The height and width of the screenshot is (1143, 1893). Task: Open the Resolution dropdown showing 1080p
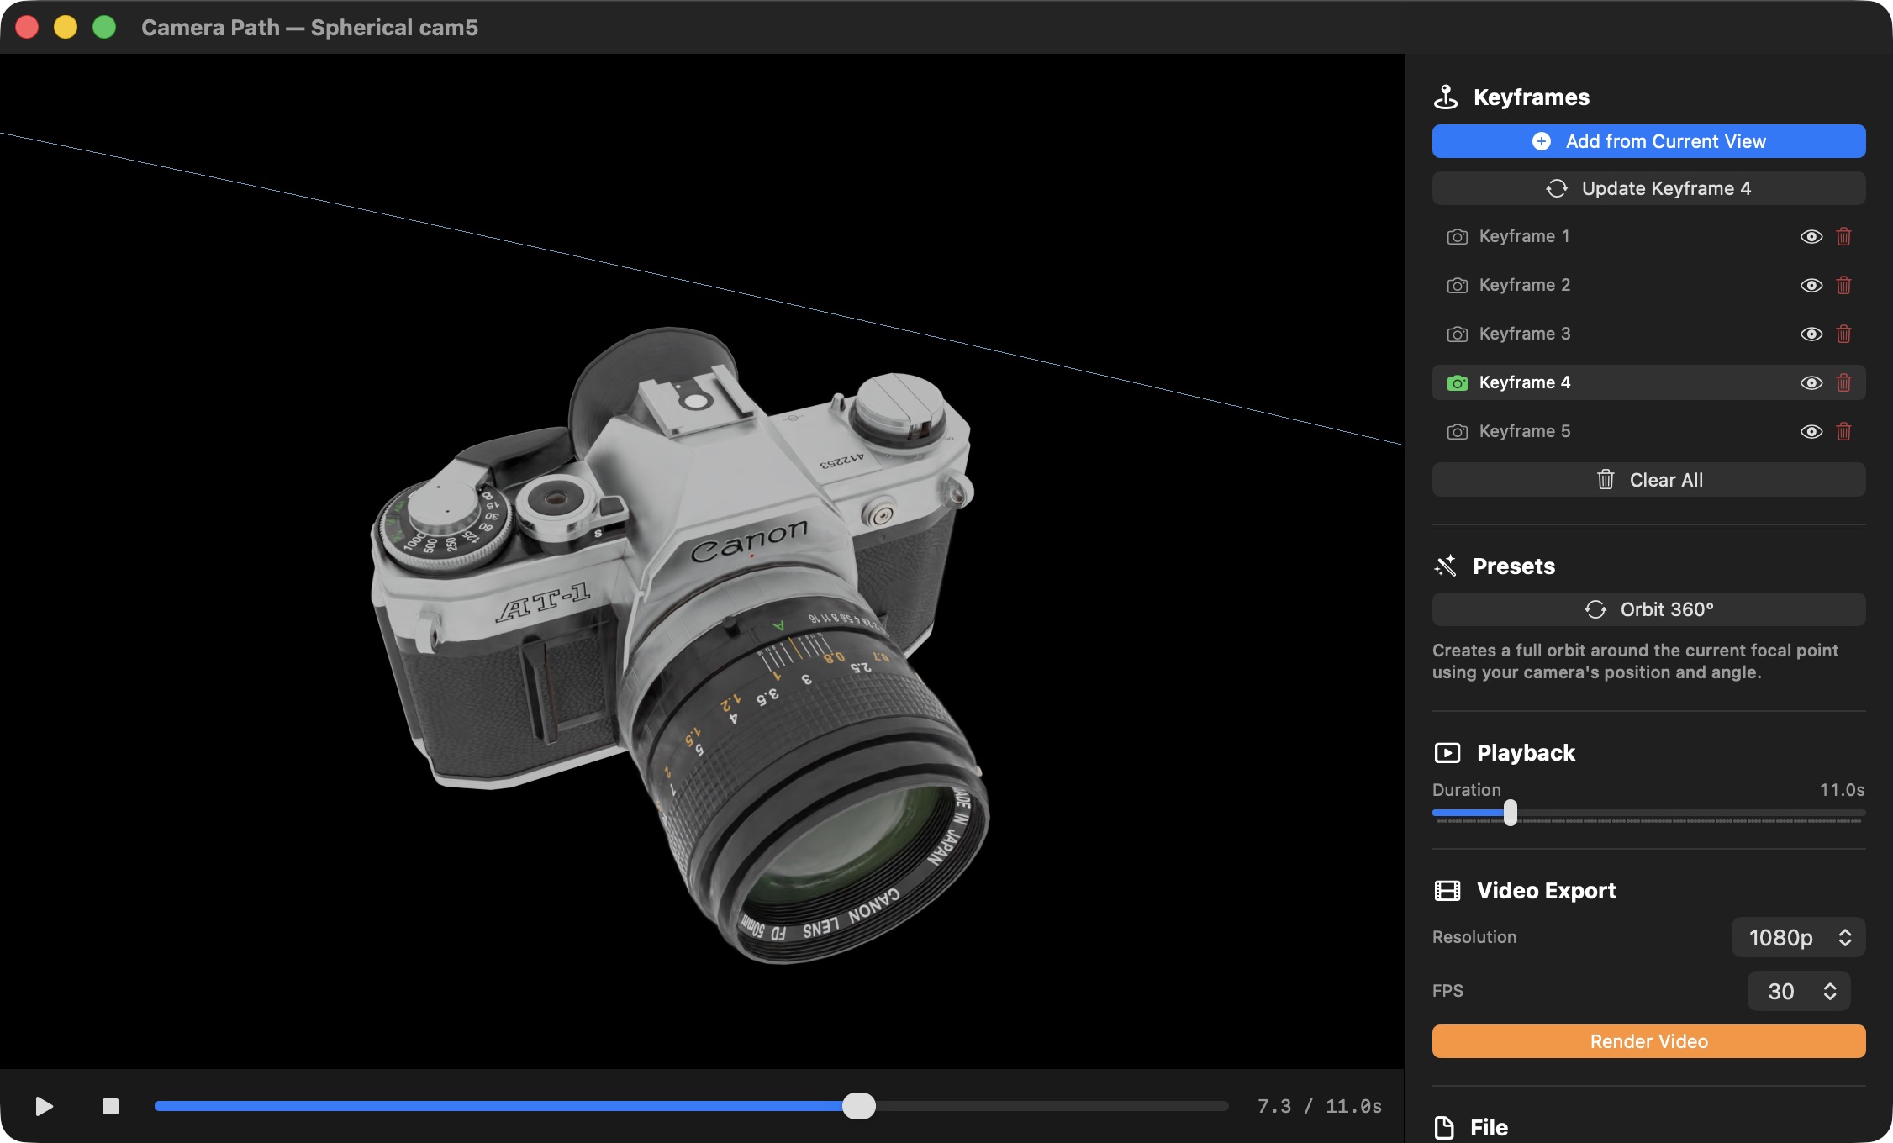[1798, 937]
